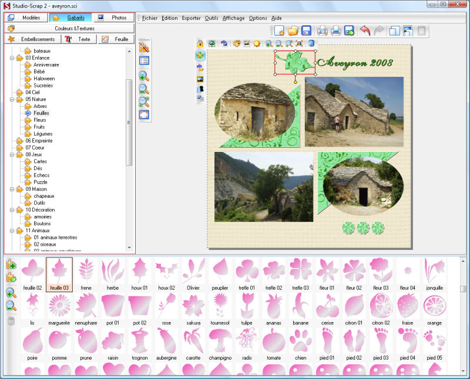Viewport: 470px width, 379px height.
Task: Collapse the 08 Jeux folder
Action: 12,154
